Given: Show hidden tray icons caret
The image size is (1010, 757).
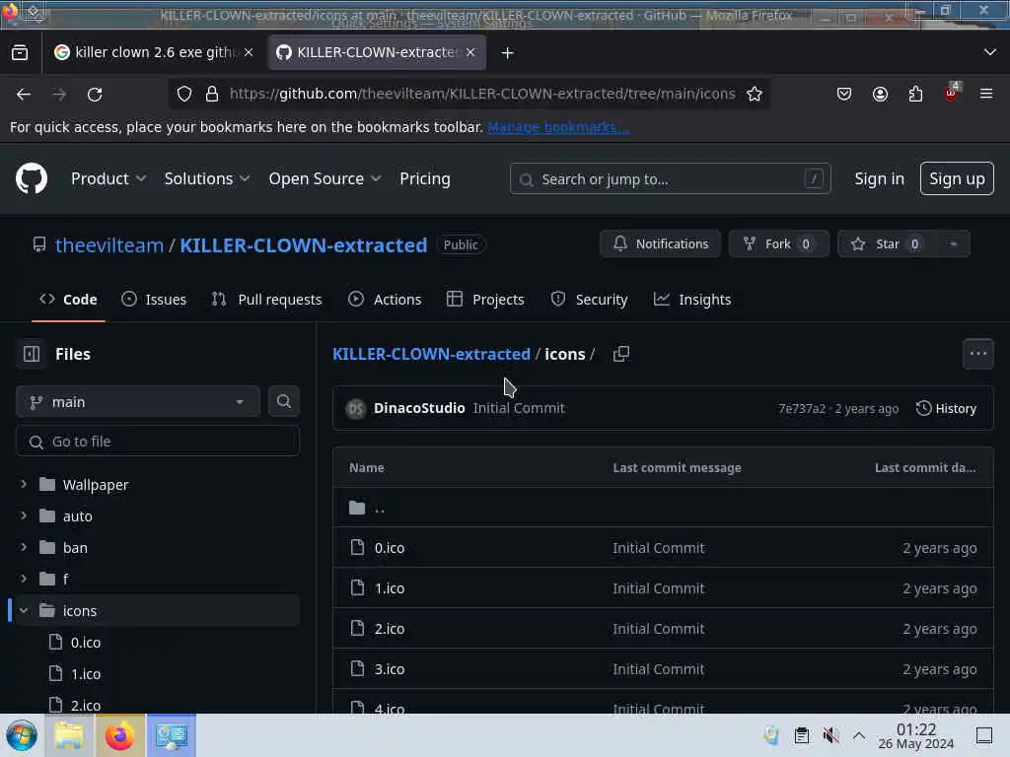Looking at the screenshot, I should pos(859,735).
